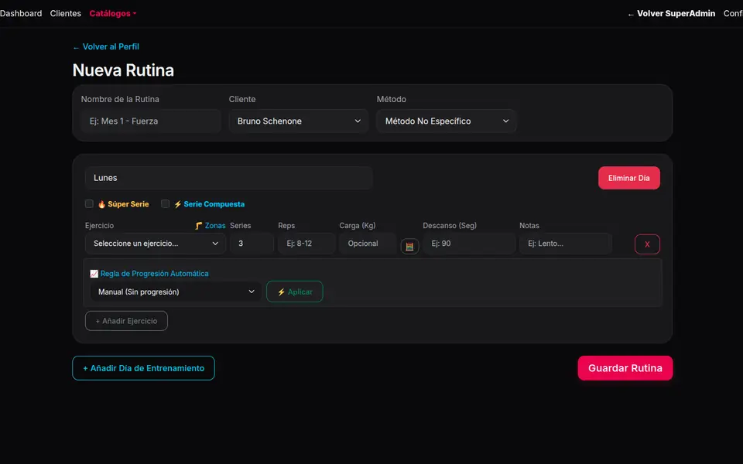Remove the exercise row with X button

pos(647,244)
